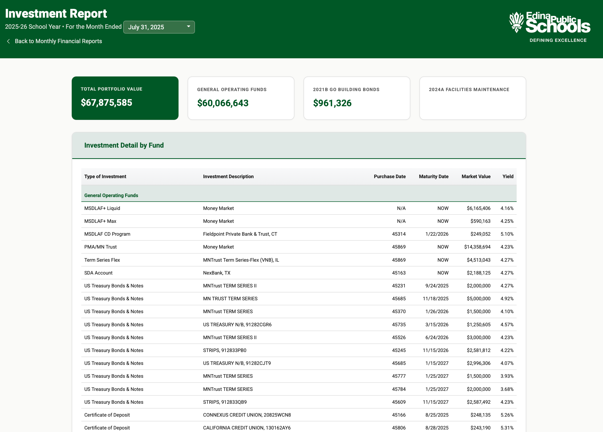Open the General Operating Funds summary card
The height and width of the screenshot is (432, 603).
pyautogui.click(x=241, y=98)
